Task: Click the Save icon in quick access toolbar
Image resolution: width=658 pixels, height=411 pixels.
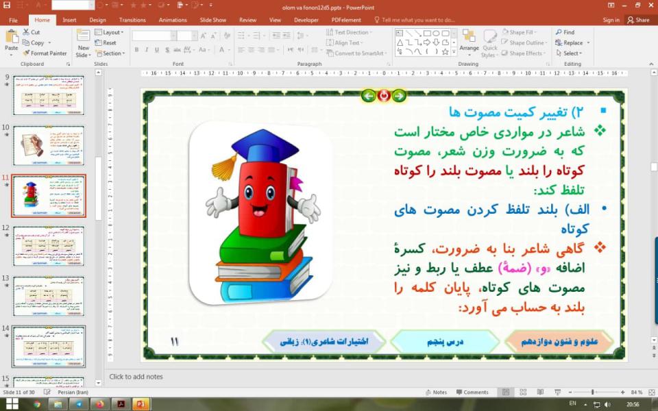Action: coord(7,5)
